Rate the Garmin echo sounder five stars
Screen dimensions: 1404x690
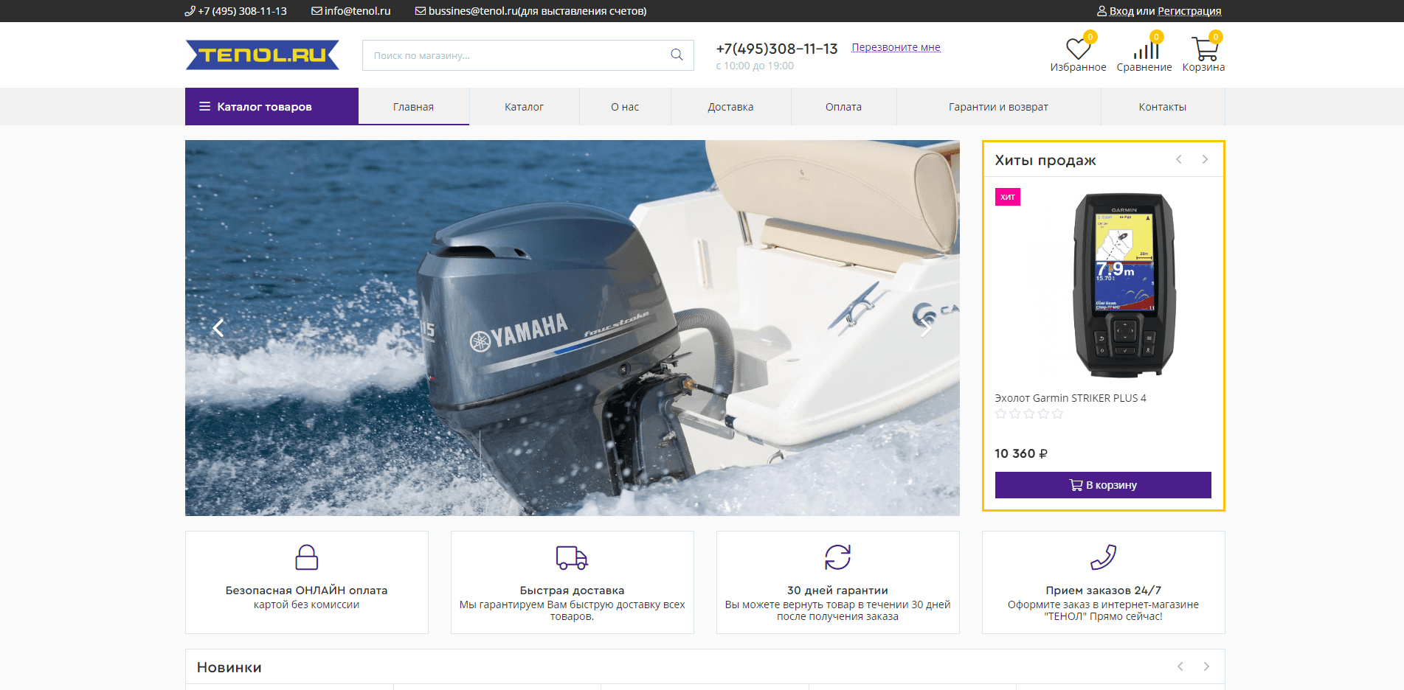coord(1057,414)
